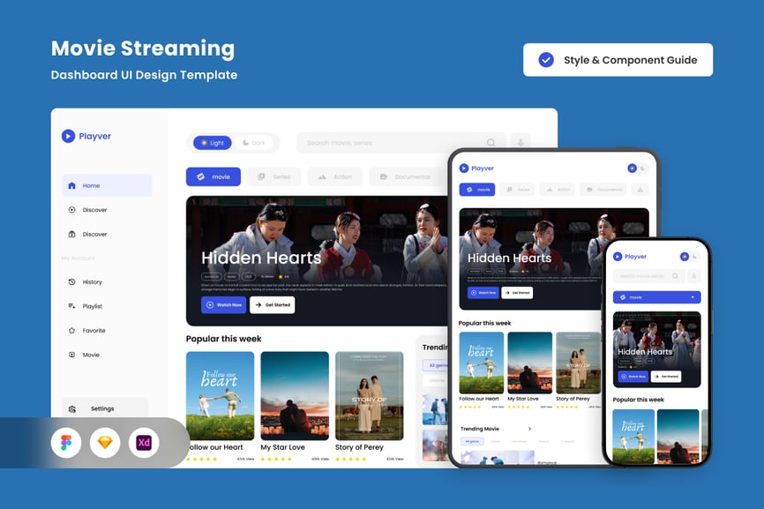Click the Home icon in the desktop sidebar
This screenshot has width=764, height=509.
coord(71,186)
